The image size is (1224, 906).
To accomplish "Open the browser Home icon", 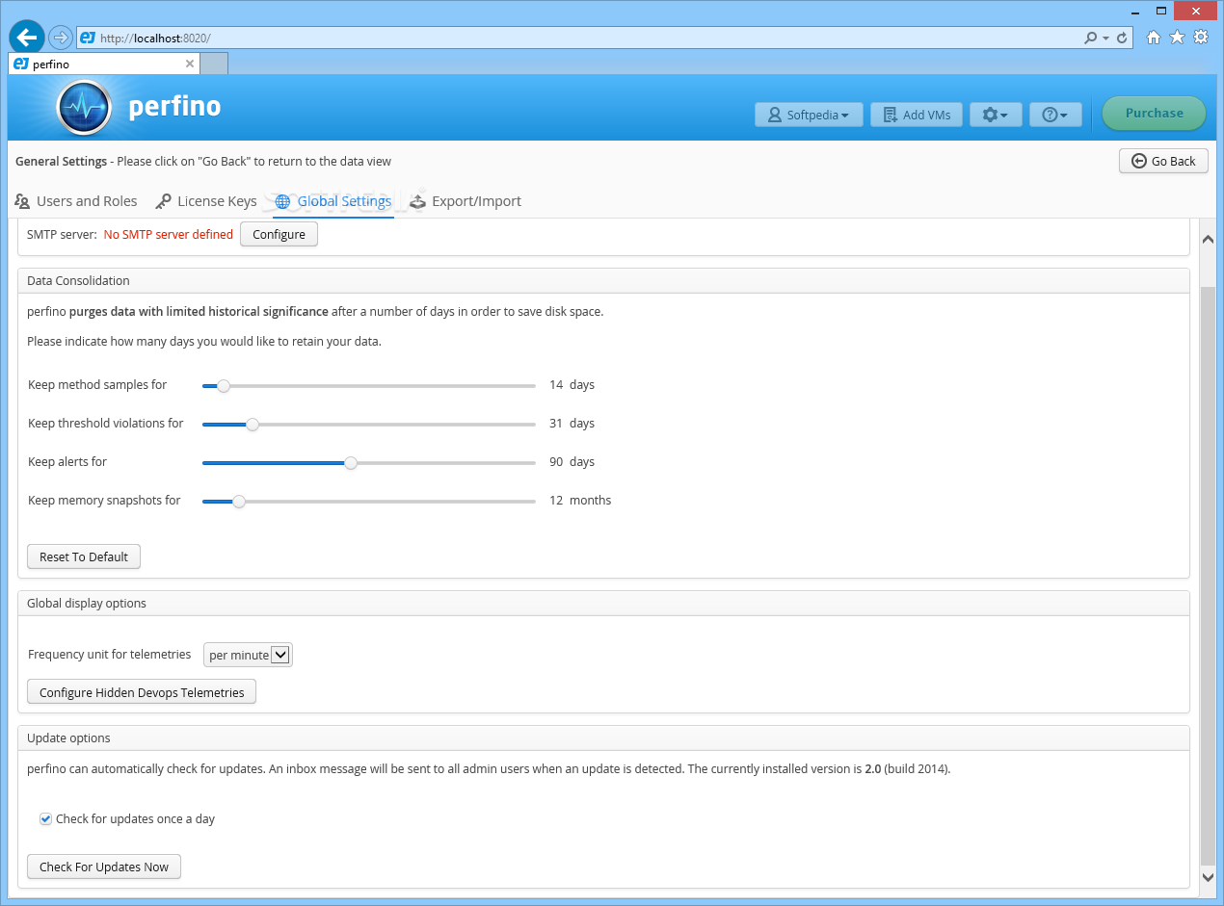I will (1154, 38).
